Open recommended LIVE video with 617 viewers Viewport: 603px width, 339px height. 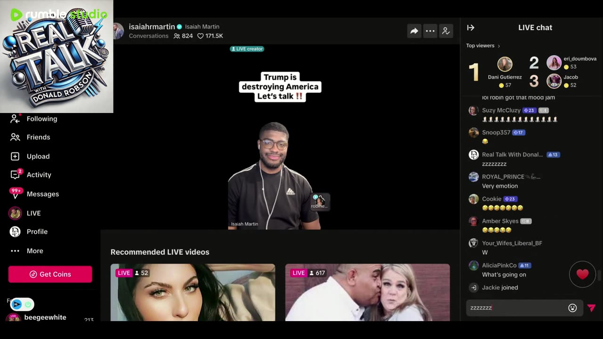(x=367, y=292)
